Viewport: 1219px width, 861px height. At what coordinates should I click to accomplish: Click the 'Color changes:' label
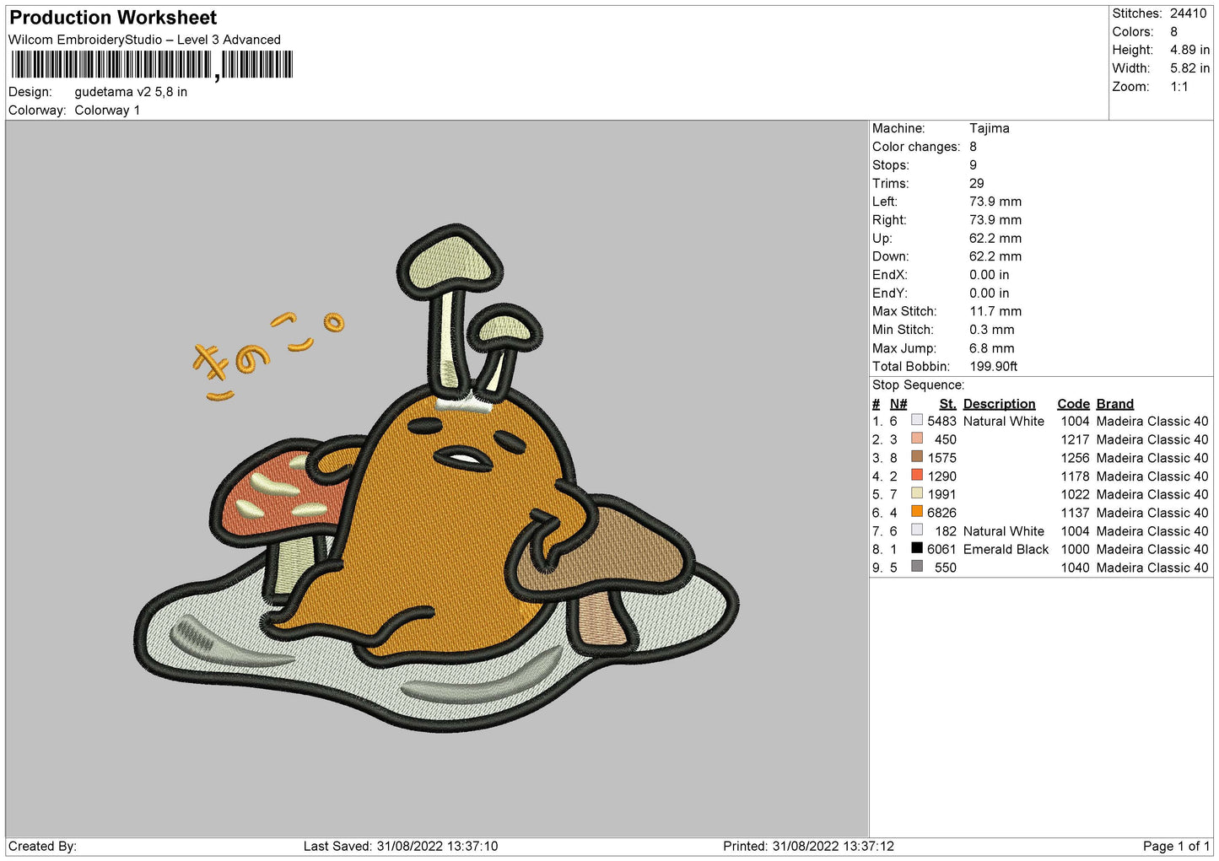click(x=916, y=147)
